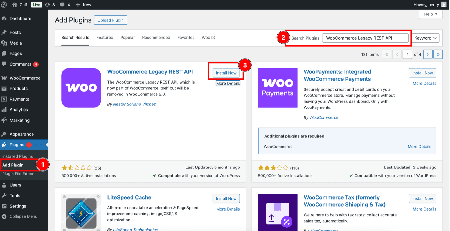The height and width of the screenshot is (231, 450).
Task: Open henry's user avatar
Action: click(444, 4)
